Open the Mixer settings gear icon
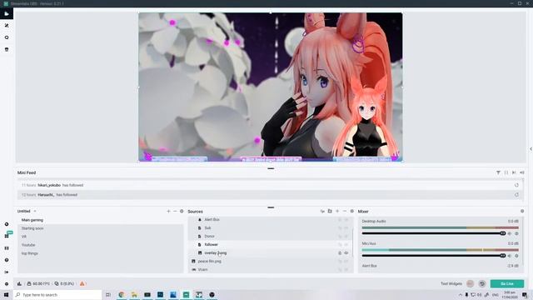Viewport: 533px width, 300px height. coord(522,211)
